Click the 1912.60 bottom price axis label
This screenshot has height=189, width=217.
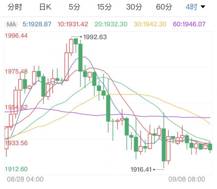click(16, 169)
